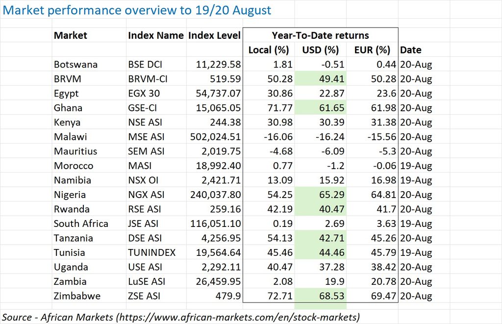Viewport: 502px width, 324px height.
Task: Select the 'Namibia' market cell
Action: click(89, 180)
